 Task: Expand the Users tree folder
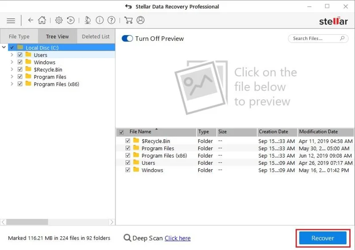pos(12,55)
